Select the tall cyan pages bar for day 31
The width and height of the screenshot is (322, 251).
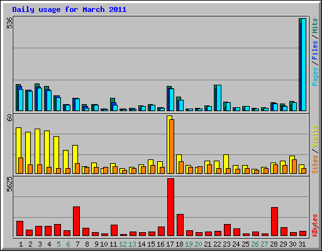point(304,65)
